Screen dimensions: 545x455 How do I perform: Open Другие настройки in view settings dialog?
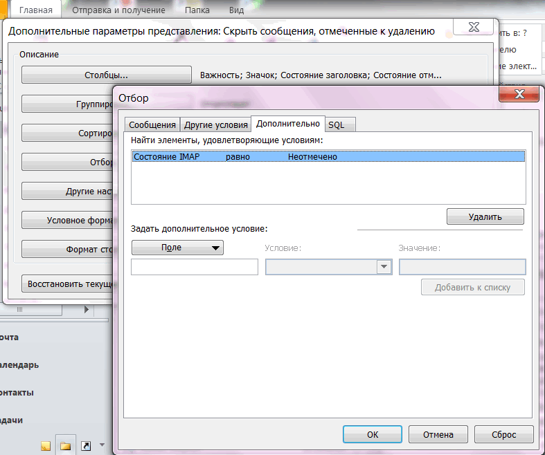67,191
